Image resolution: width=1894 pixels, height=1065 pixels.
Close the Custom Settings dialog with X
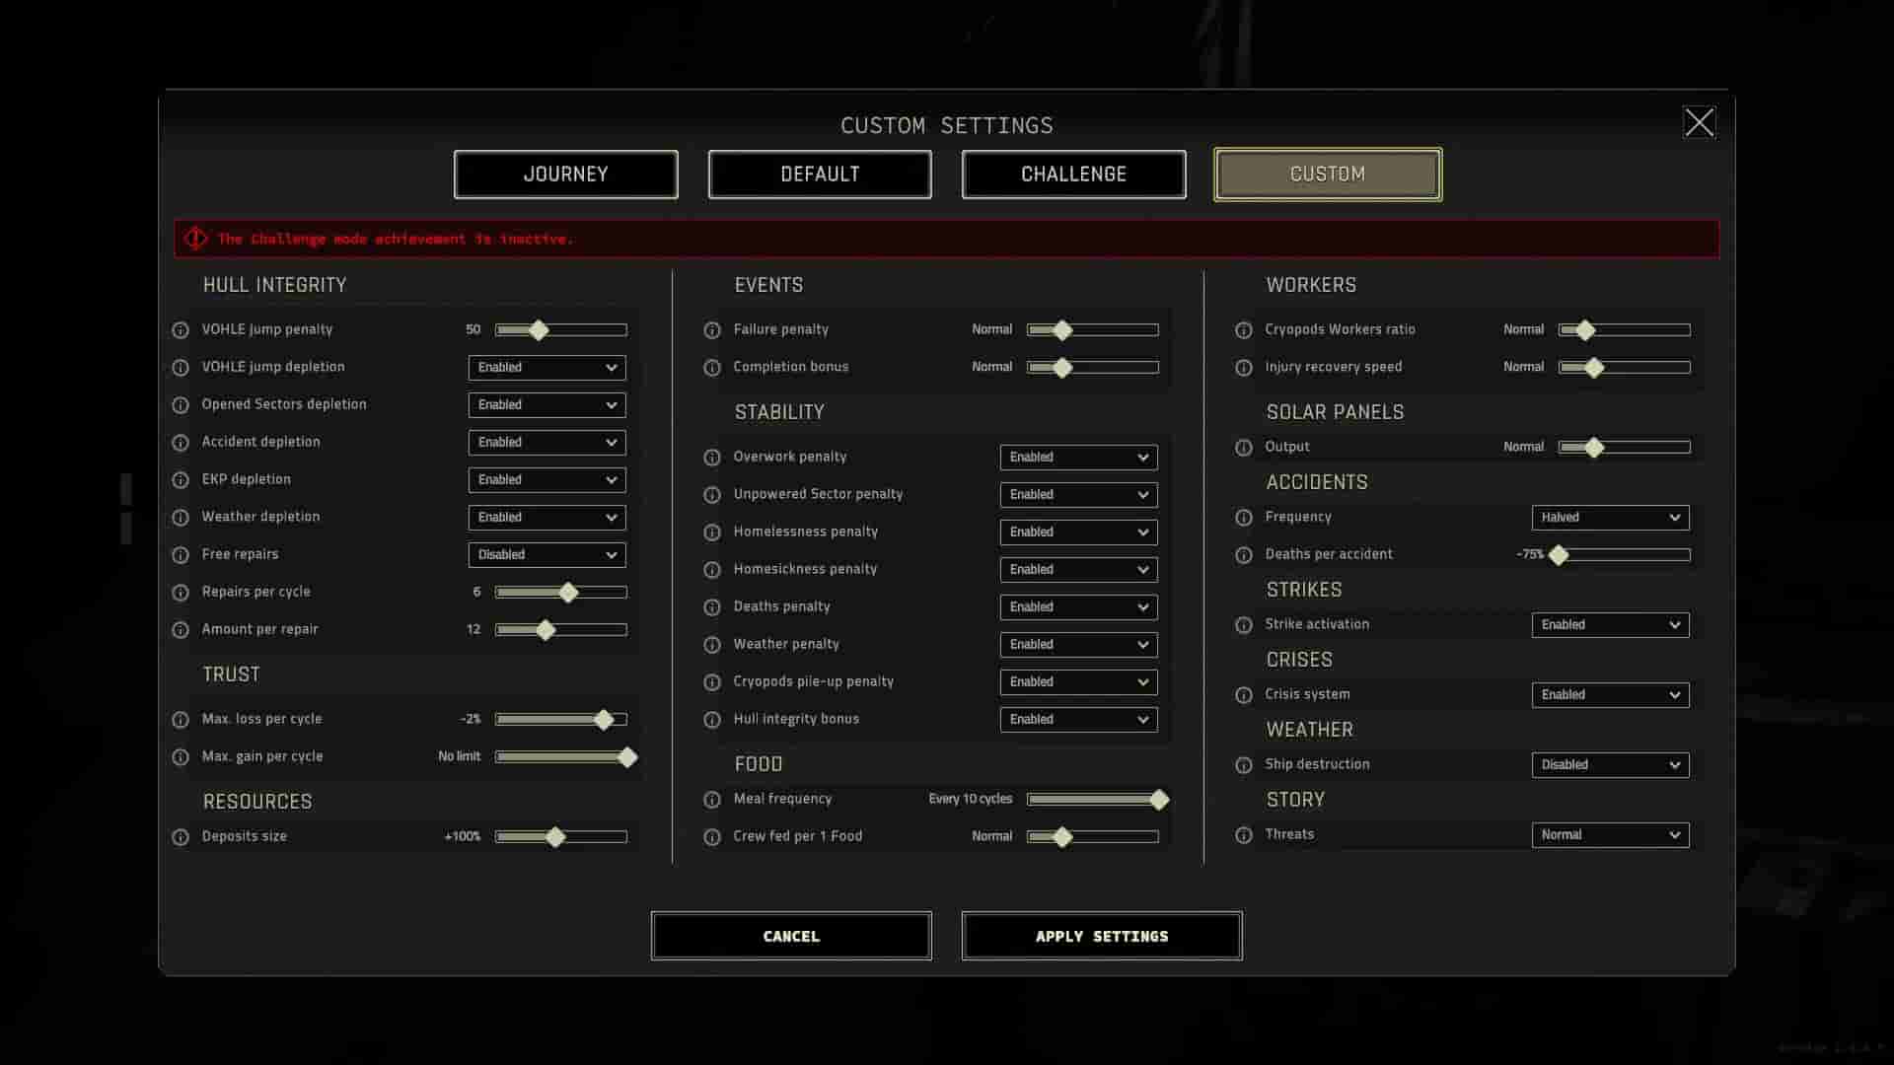[1699, 122]
